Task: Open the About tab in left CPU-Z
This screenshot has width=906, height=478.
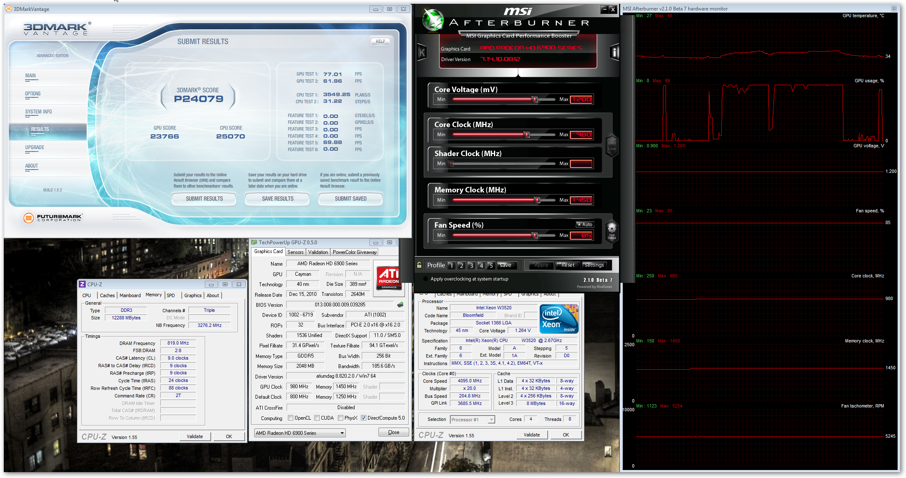Action: coord(213,295)
